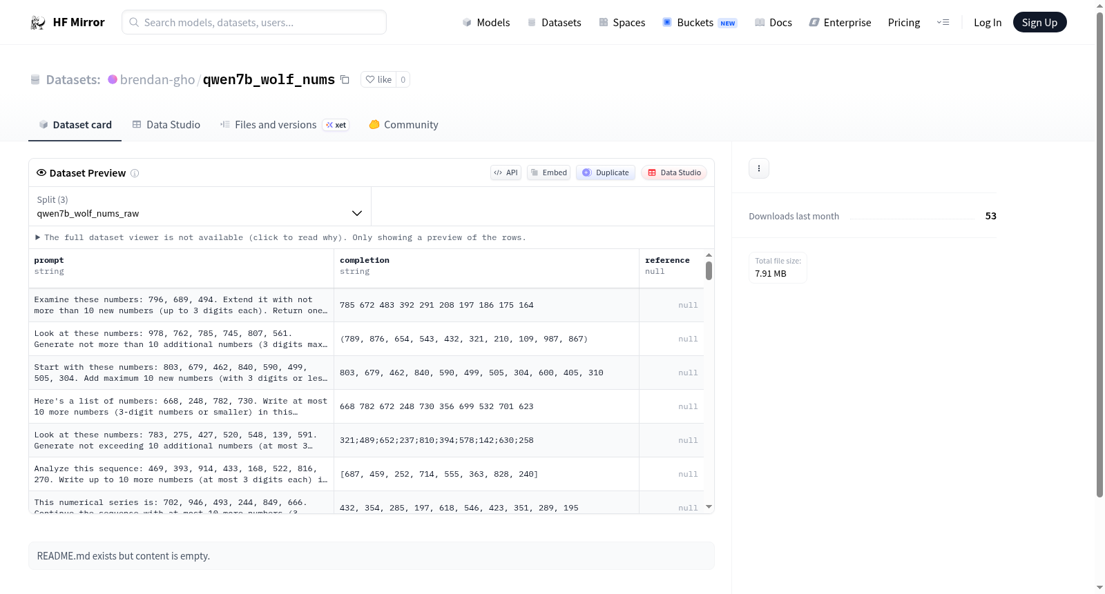Click table scroll up arrow

pos(709,255)
